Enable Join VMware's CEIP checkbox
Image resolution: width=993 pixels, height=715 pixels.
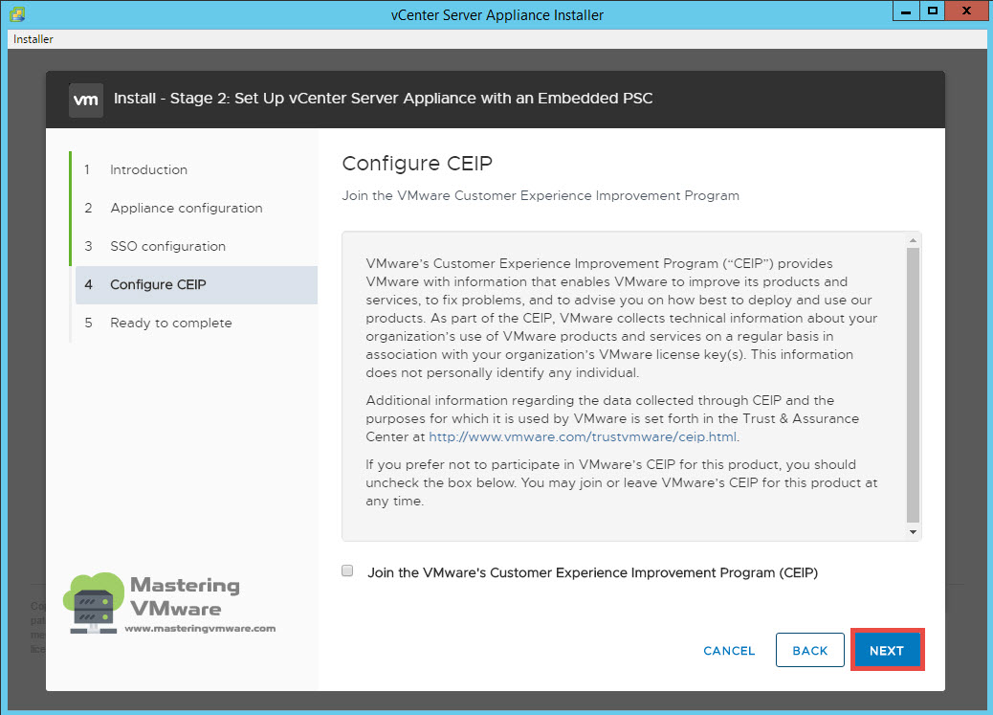click(347, 570)
